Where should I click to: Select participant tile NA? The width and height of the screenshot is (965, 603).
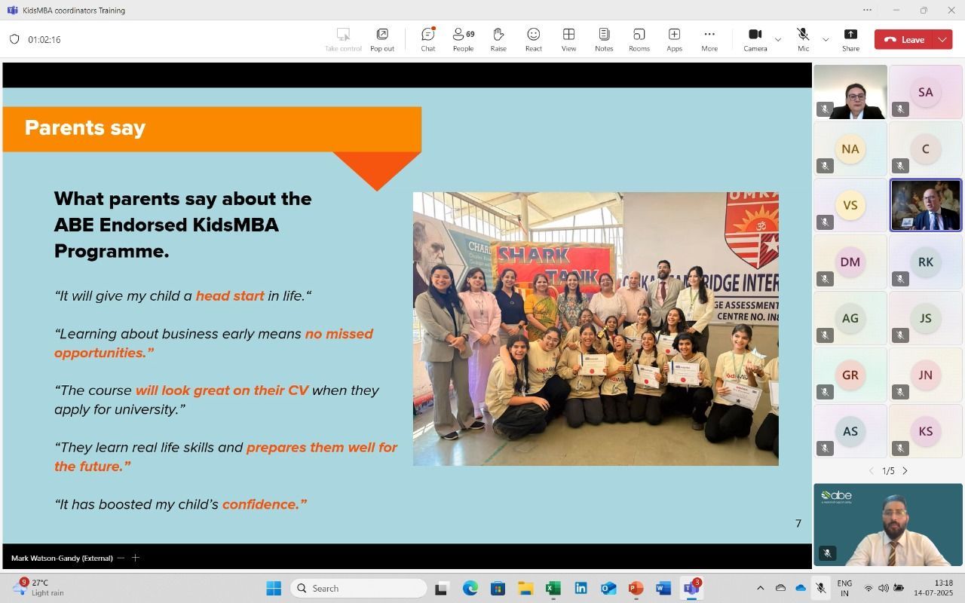pos(850,148)
